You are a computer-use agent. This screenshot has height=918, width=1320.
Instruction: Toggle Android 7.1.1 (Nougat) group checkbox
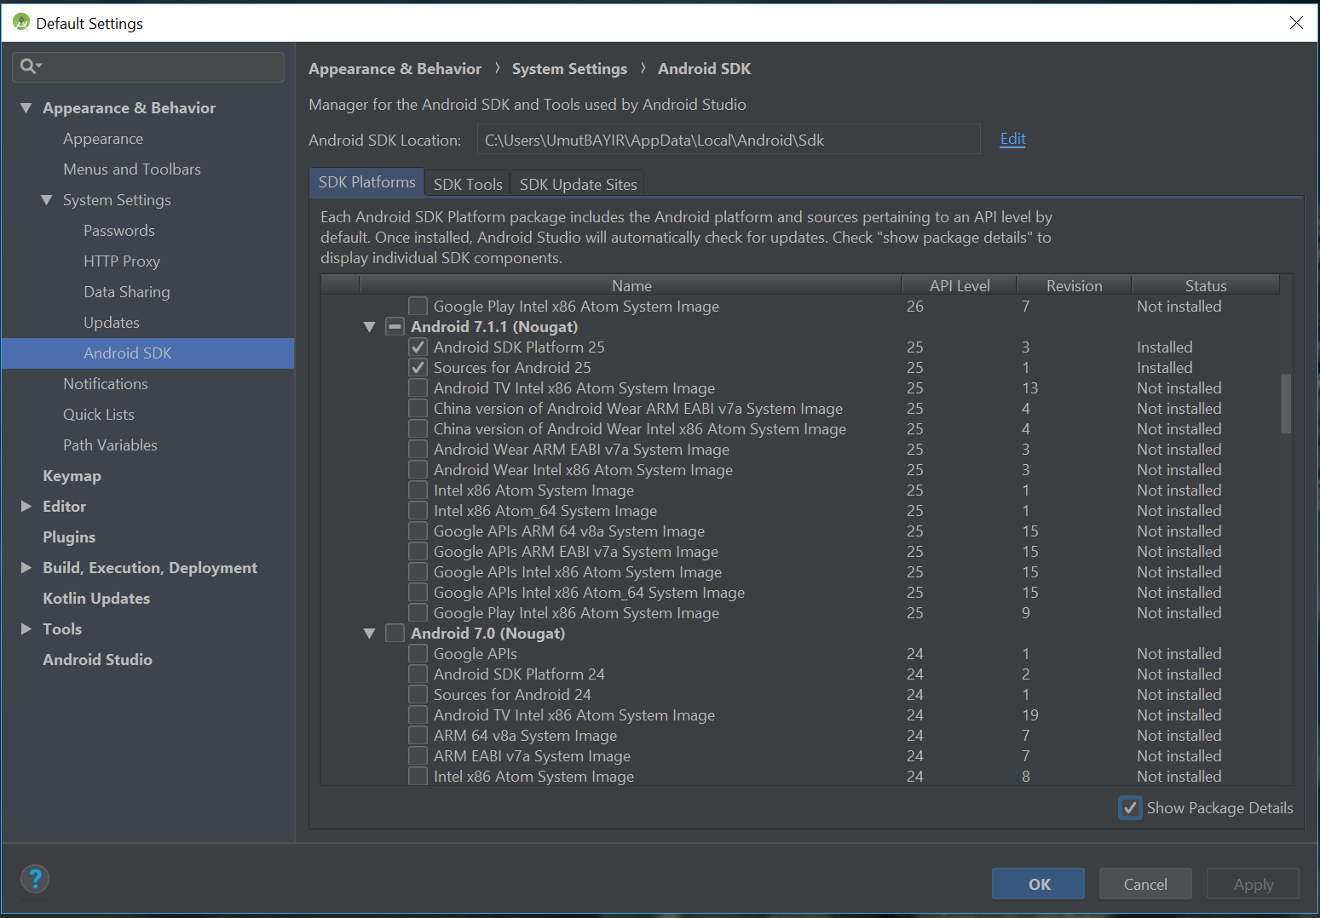pos(395,327)
